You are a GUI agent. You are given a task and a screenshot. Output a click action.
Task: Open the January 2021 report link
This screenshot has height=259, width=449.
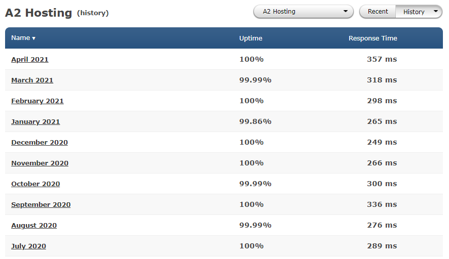tap(35, 122)
